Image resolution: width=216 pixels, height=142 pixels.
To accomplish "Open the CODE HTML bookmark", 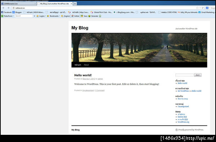I will click(x=167, y=12).
